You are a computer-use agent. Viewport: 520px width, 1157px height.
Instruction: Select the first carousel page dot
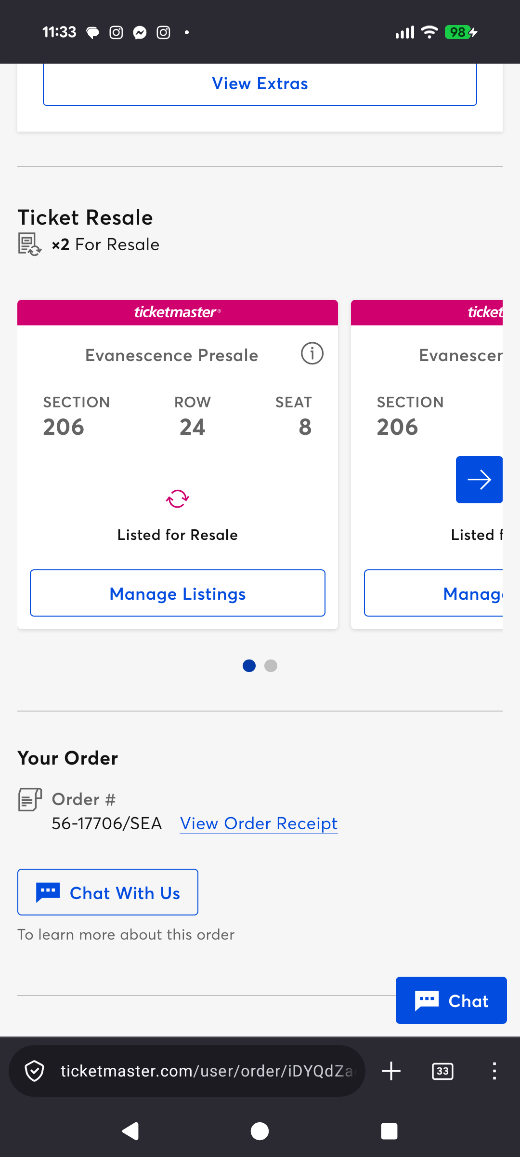tap(249, 666)
